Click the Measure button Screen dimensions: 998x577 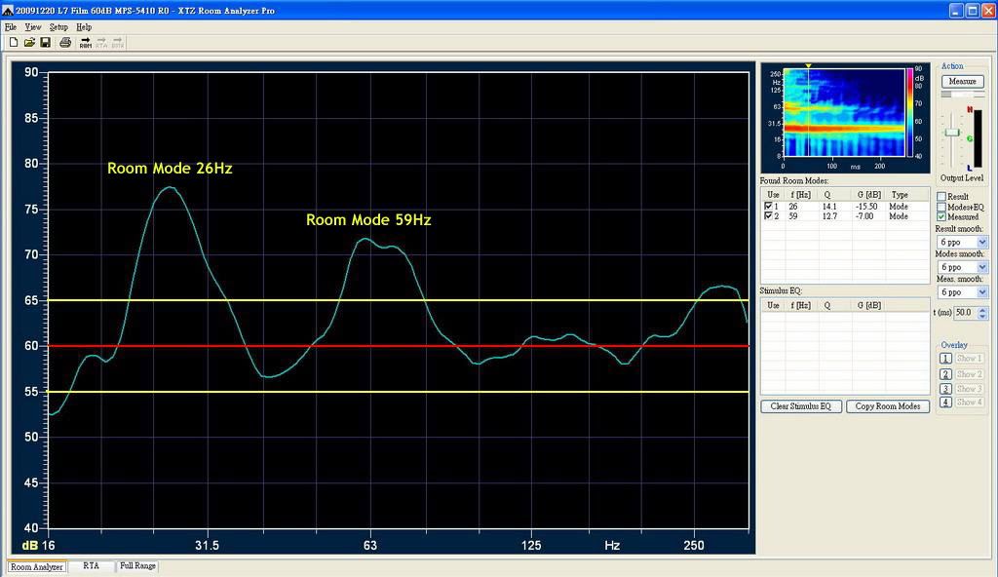tap(962, 82)
